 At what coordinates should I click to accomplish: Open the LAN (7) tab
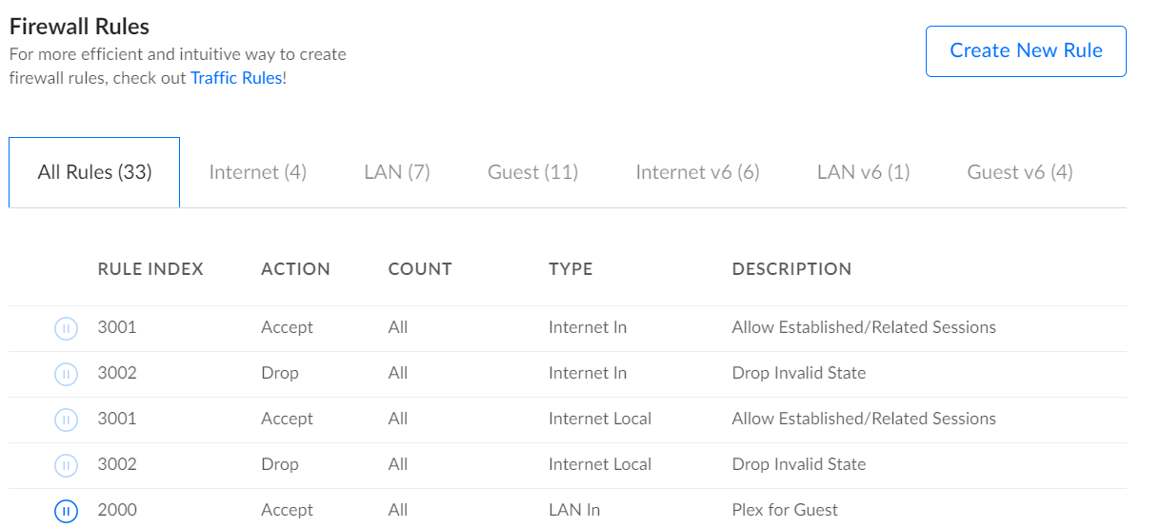397,172
